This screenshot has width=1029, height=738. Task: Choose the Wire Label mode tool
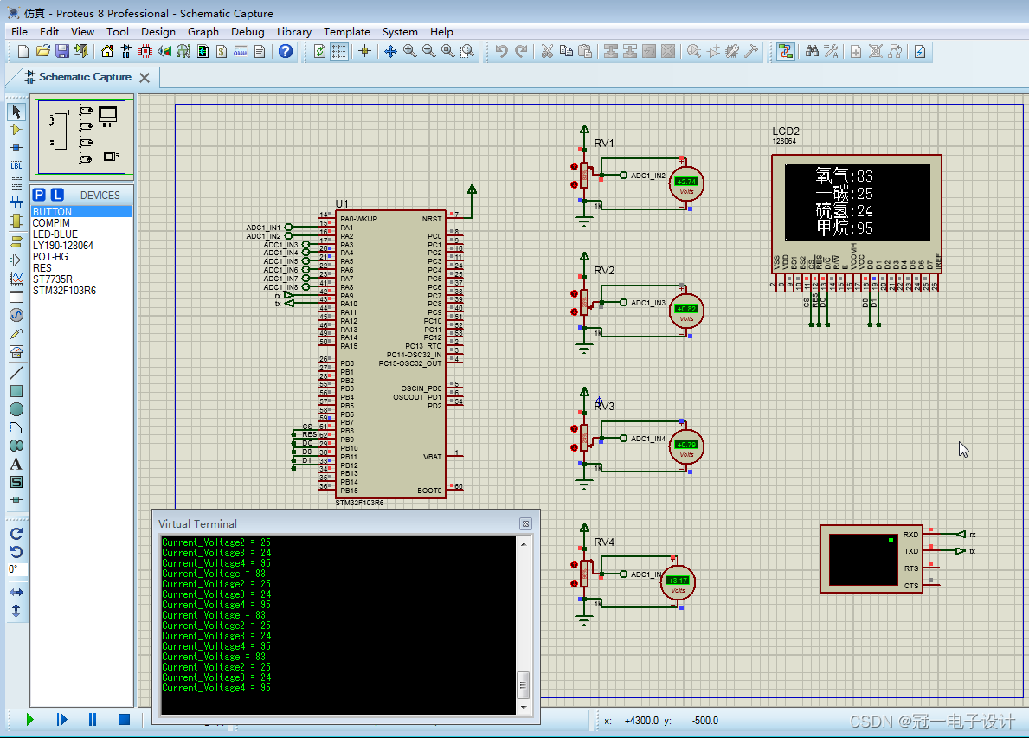click(x=16, y=165)
